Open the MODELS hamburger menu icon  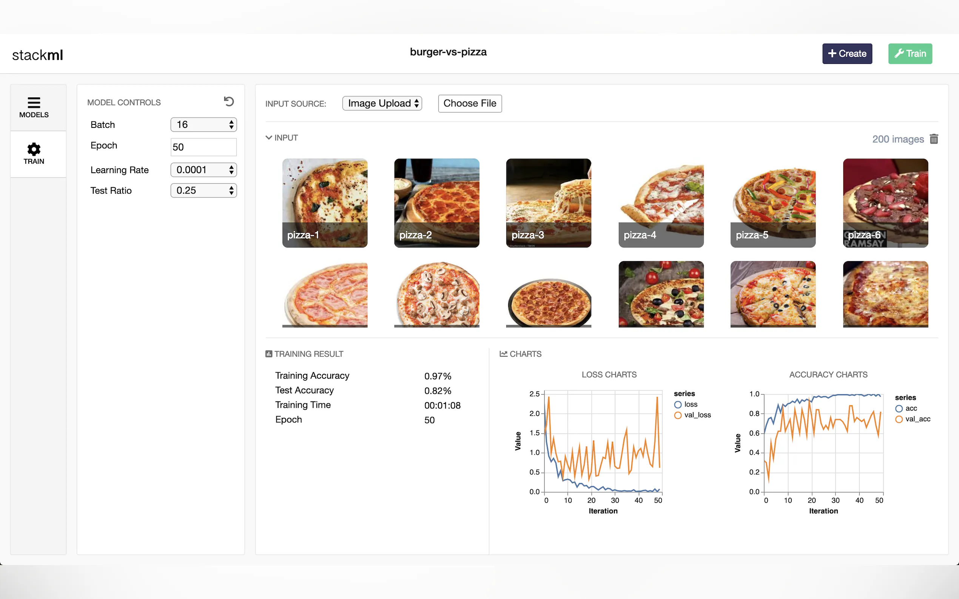(34, 103)
